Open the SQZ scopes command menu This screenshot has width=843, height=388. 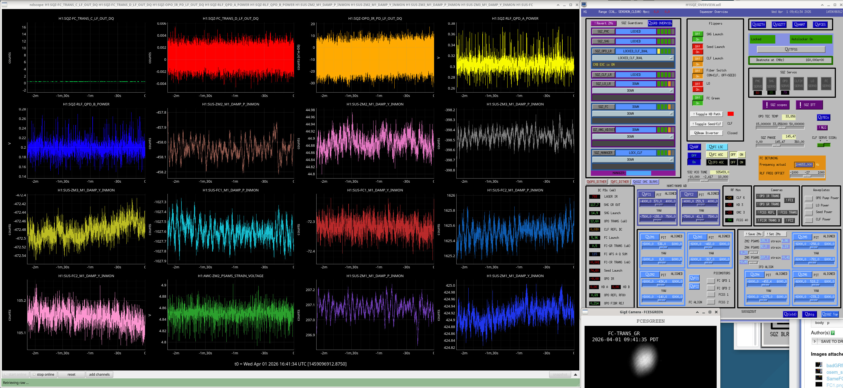[x=776, y=105]
